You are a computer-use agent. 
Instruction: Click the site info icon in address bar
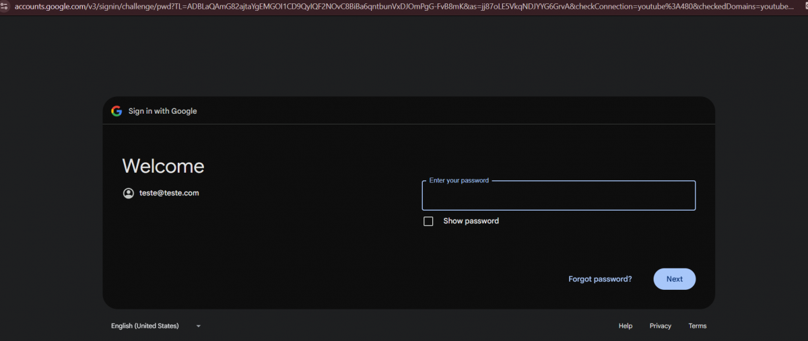(4, 6)
